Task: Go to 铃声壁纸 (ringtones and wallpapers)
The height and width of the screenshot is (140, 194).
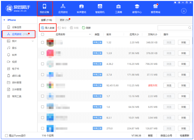Action: click(81, 8)
